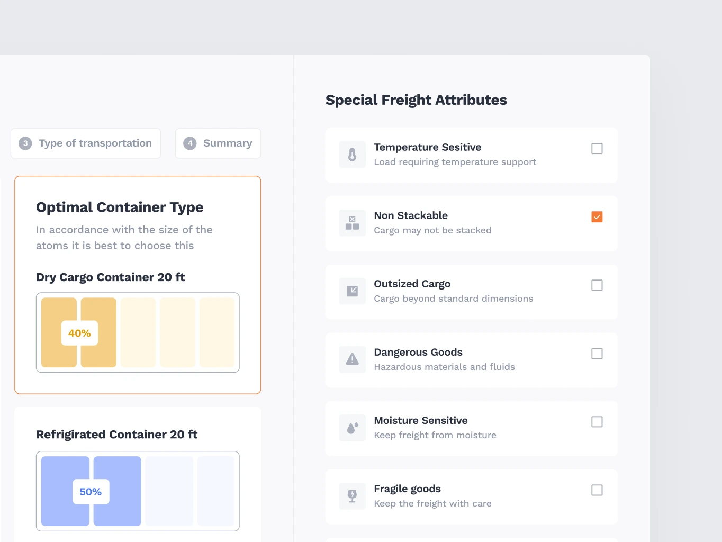Image resolution: width=722 pixels, height=542 pixels.
Task: Click the step 4 numbered circle badge
Action: pos(189,143)
